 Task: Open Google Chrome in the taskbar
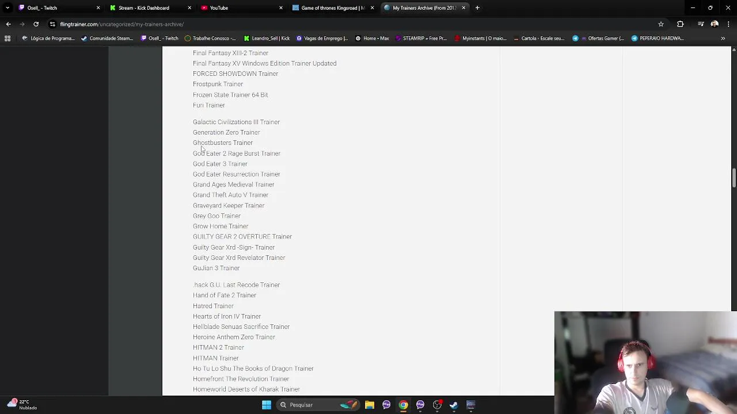404,405
